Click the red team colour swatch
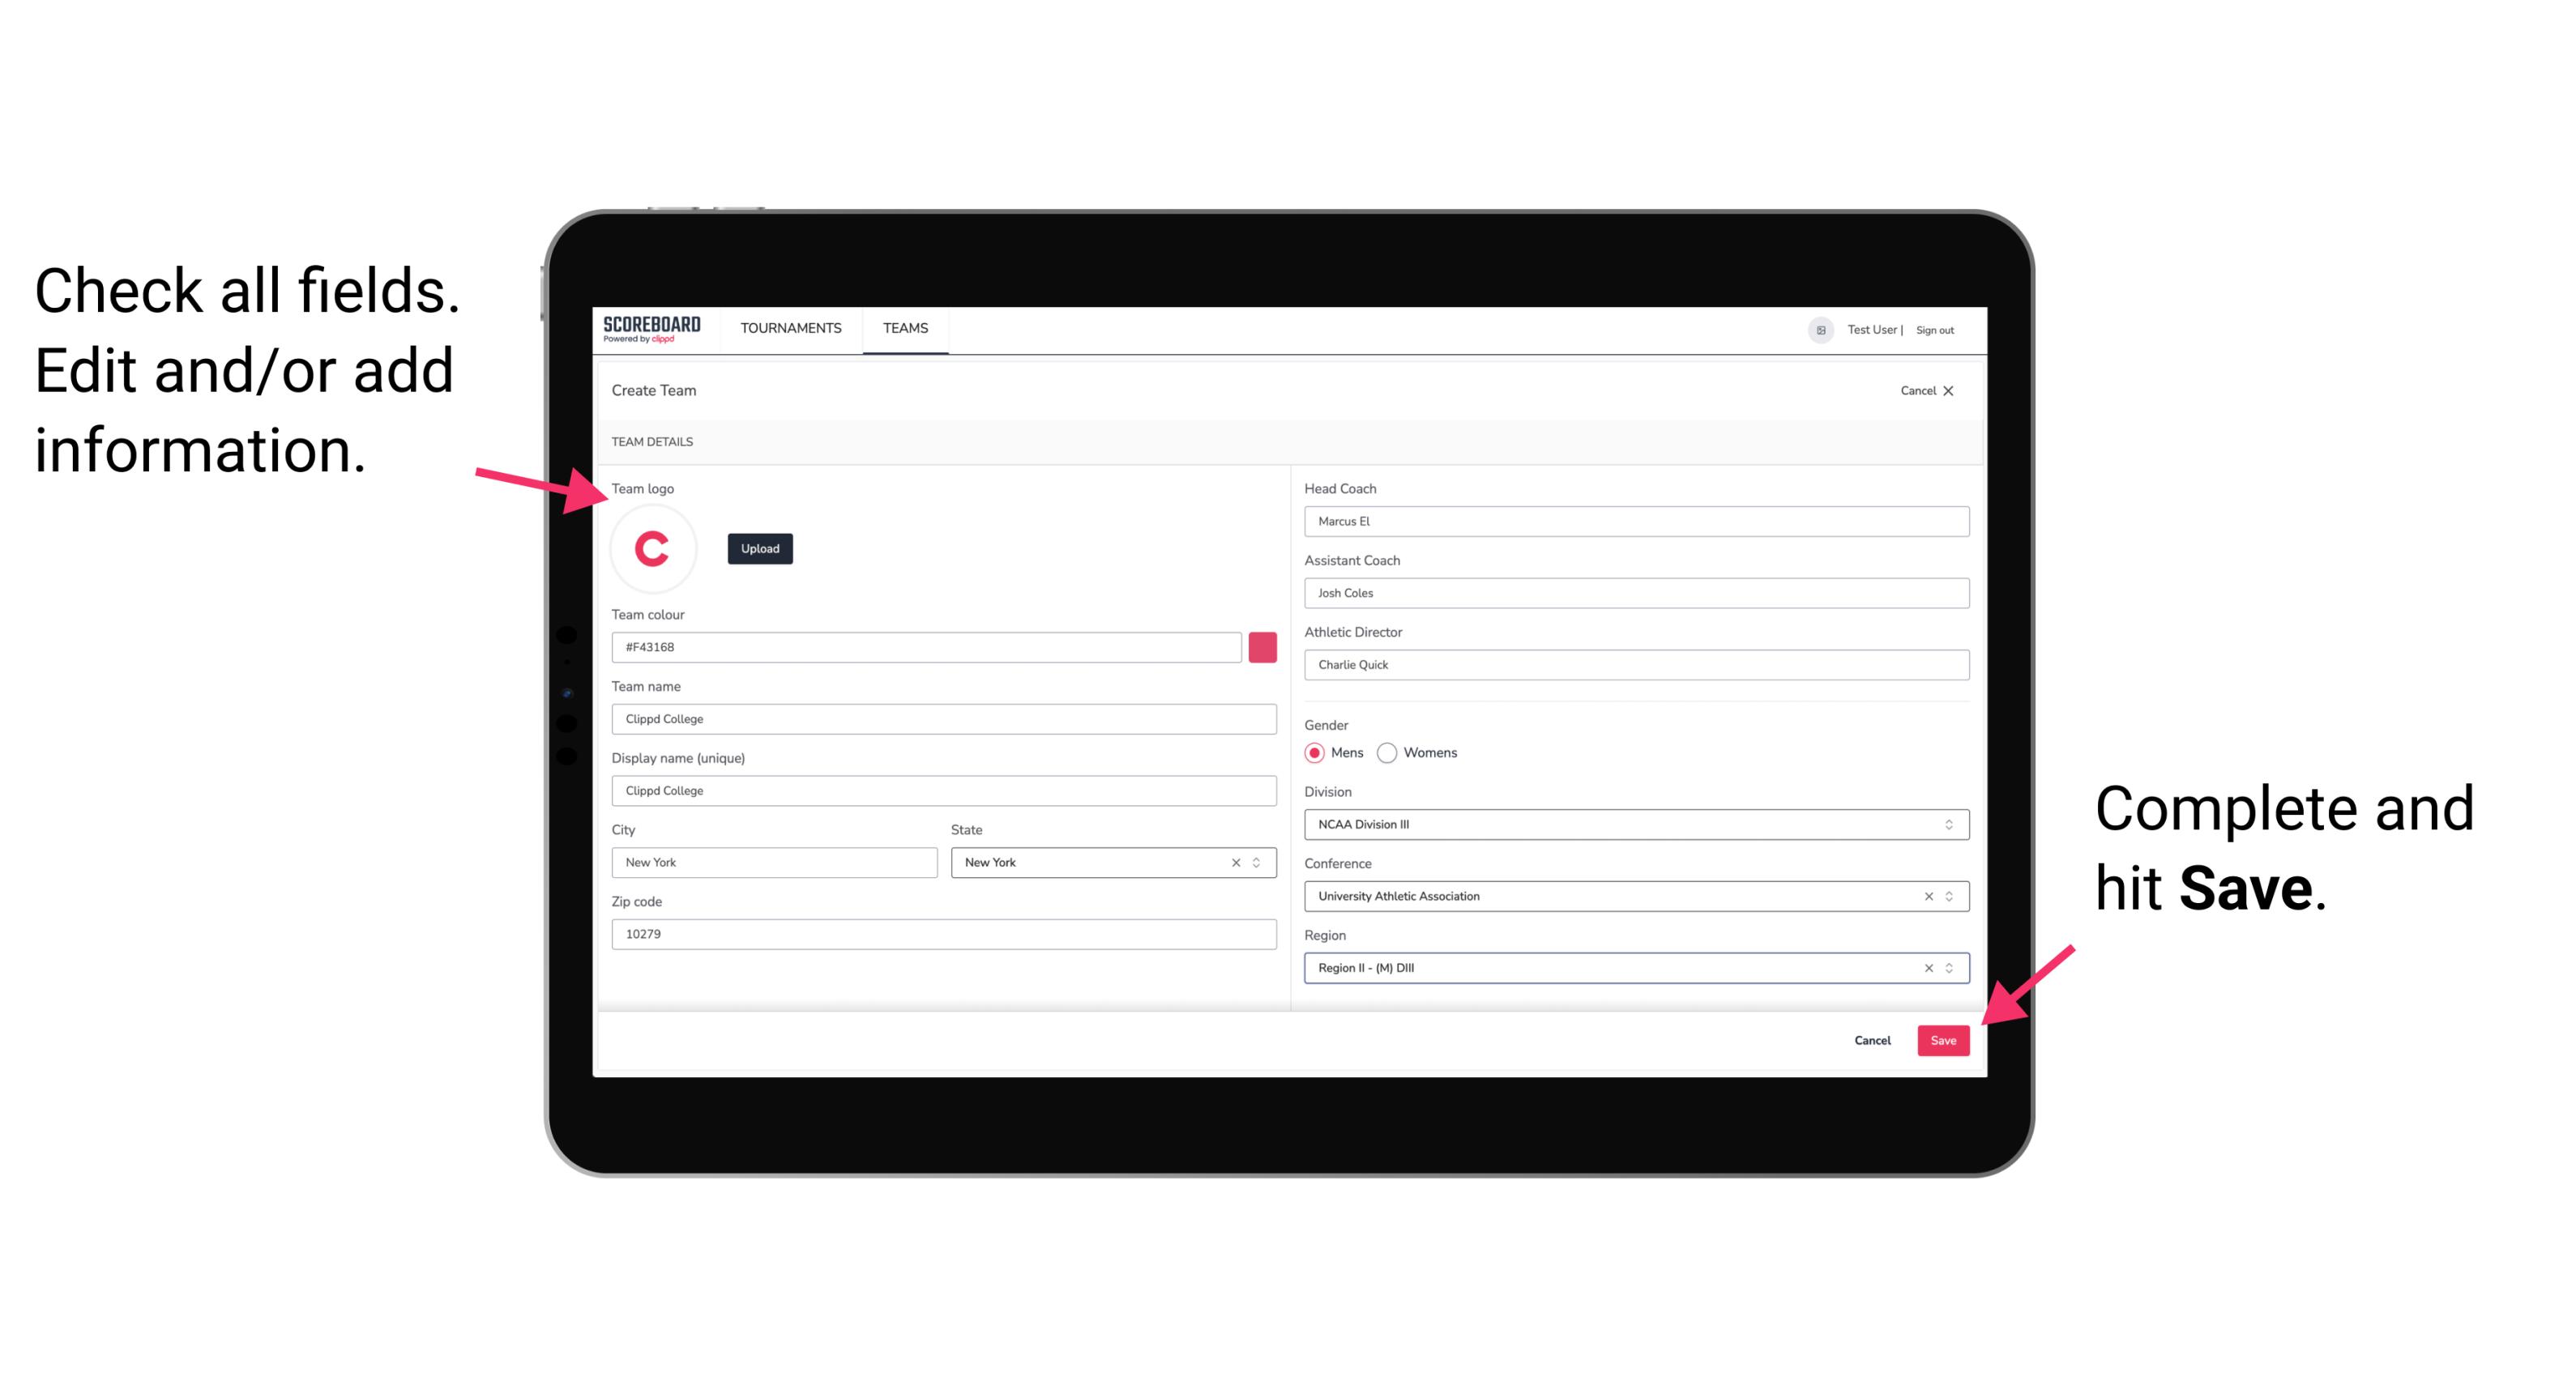Image resolution: width=2576 pixels, height=1385 pixels. [x=1262, y=646]
